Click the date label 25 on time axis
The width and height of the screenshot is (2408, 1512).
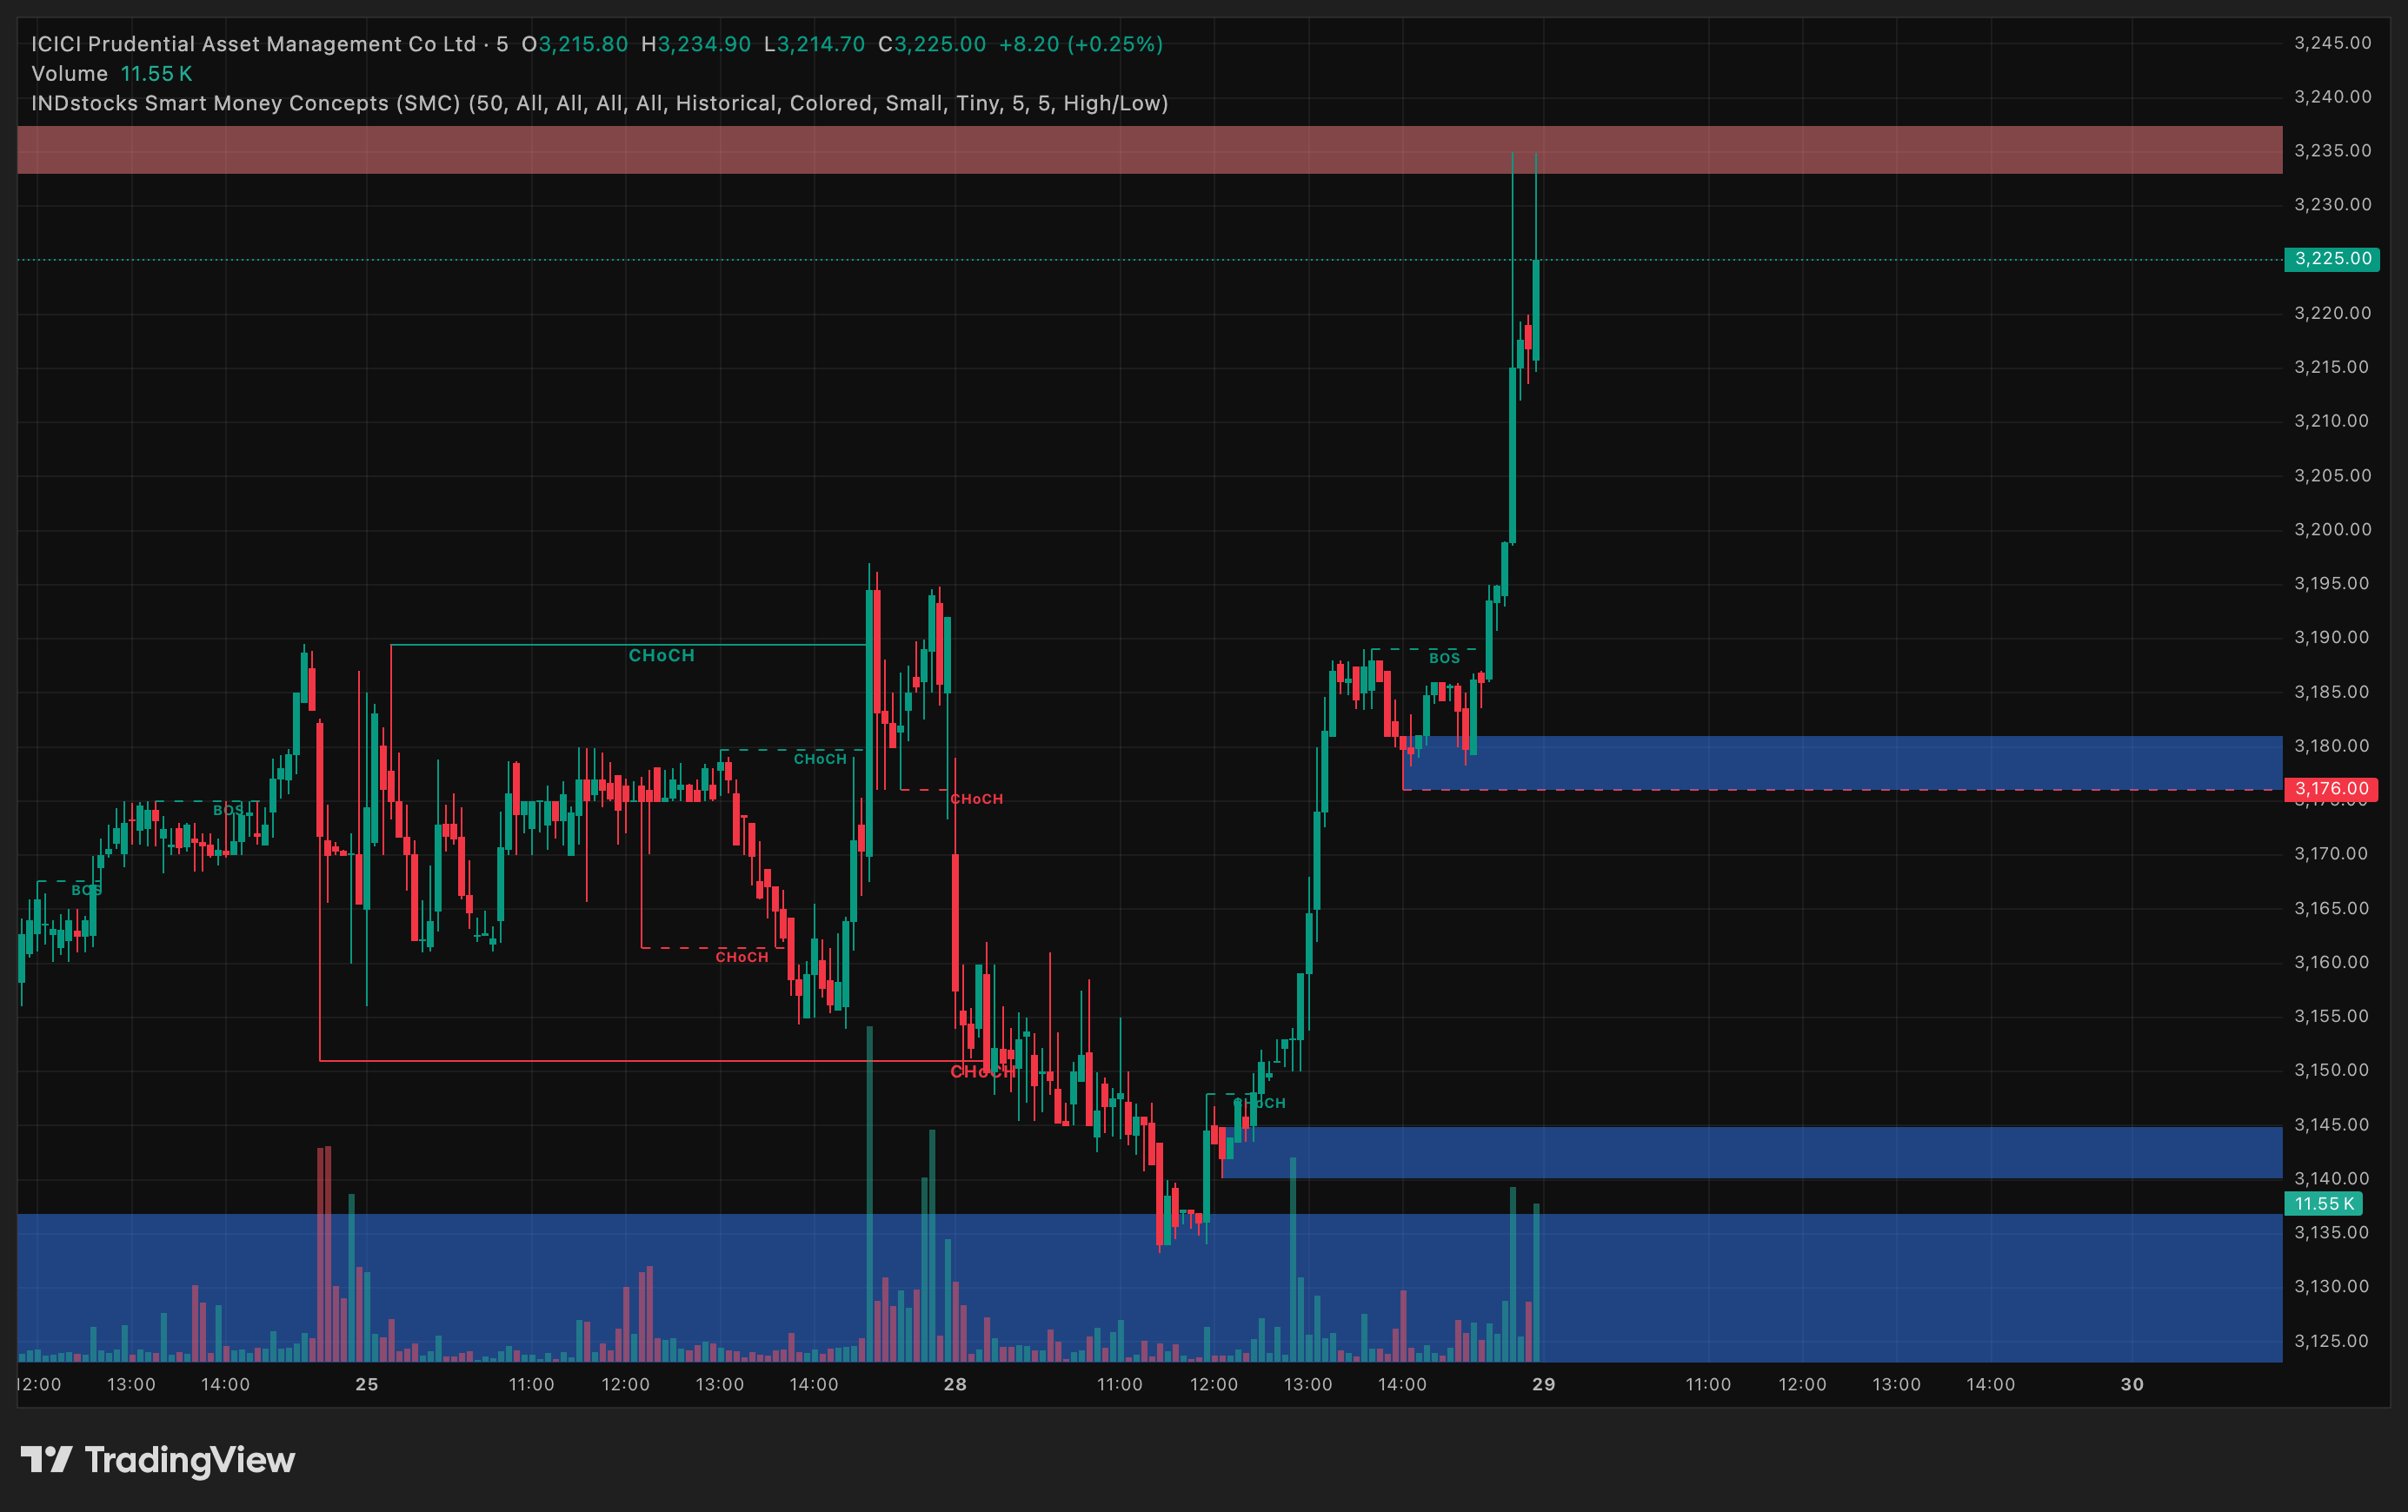point(367,1384)
